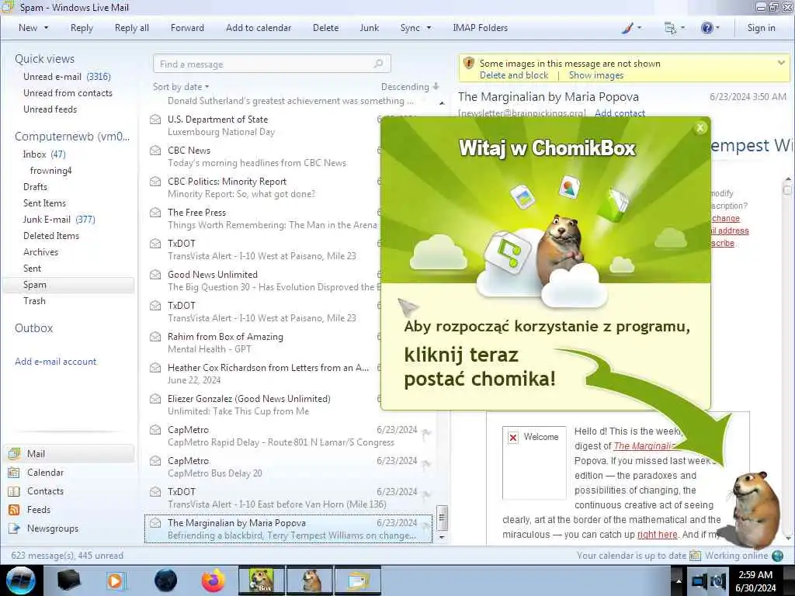Open the media player taskbar icon
The width and height of the screenshot is (795, 596).
click(116, 580)
